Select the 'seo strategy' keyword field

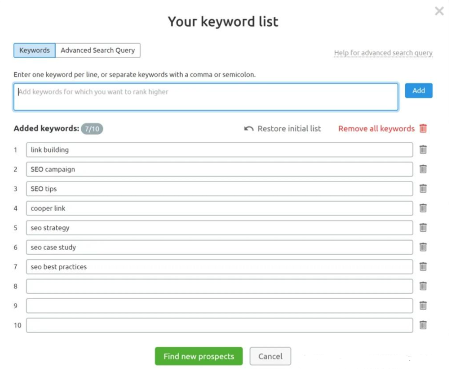pos(219,228)
